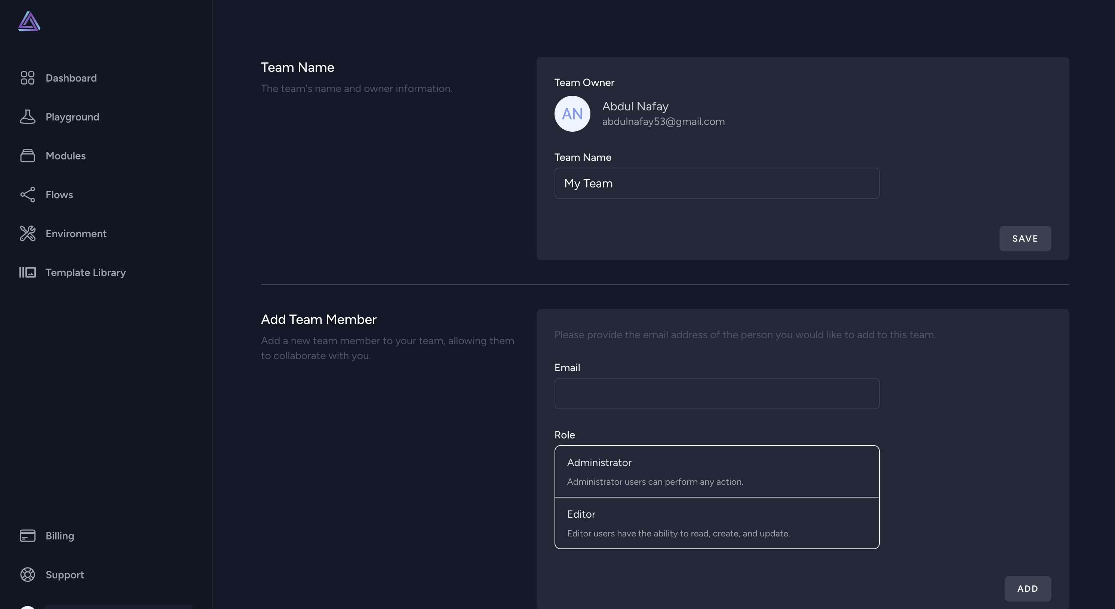1115x609 pixels.
Task: Click the Email input field
Action: 716,394
